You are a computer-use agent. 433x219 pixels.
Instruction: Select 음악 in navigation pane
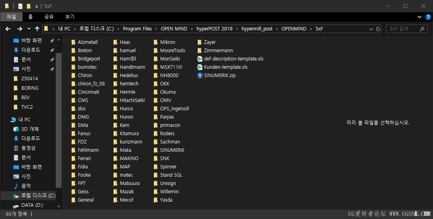[x=26, y=186]
